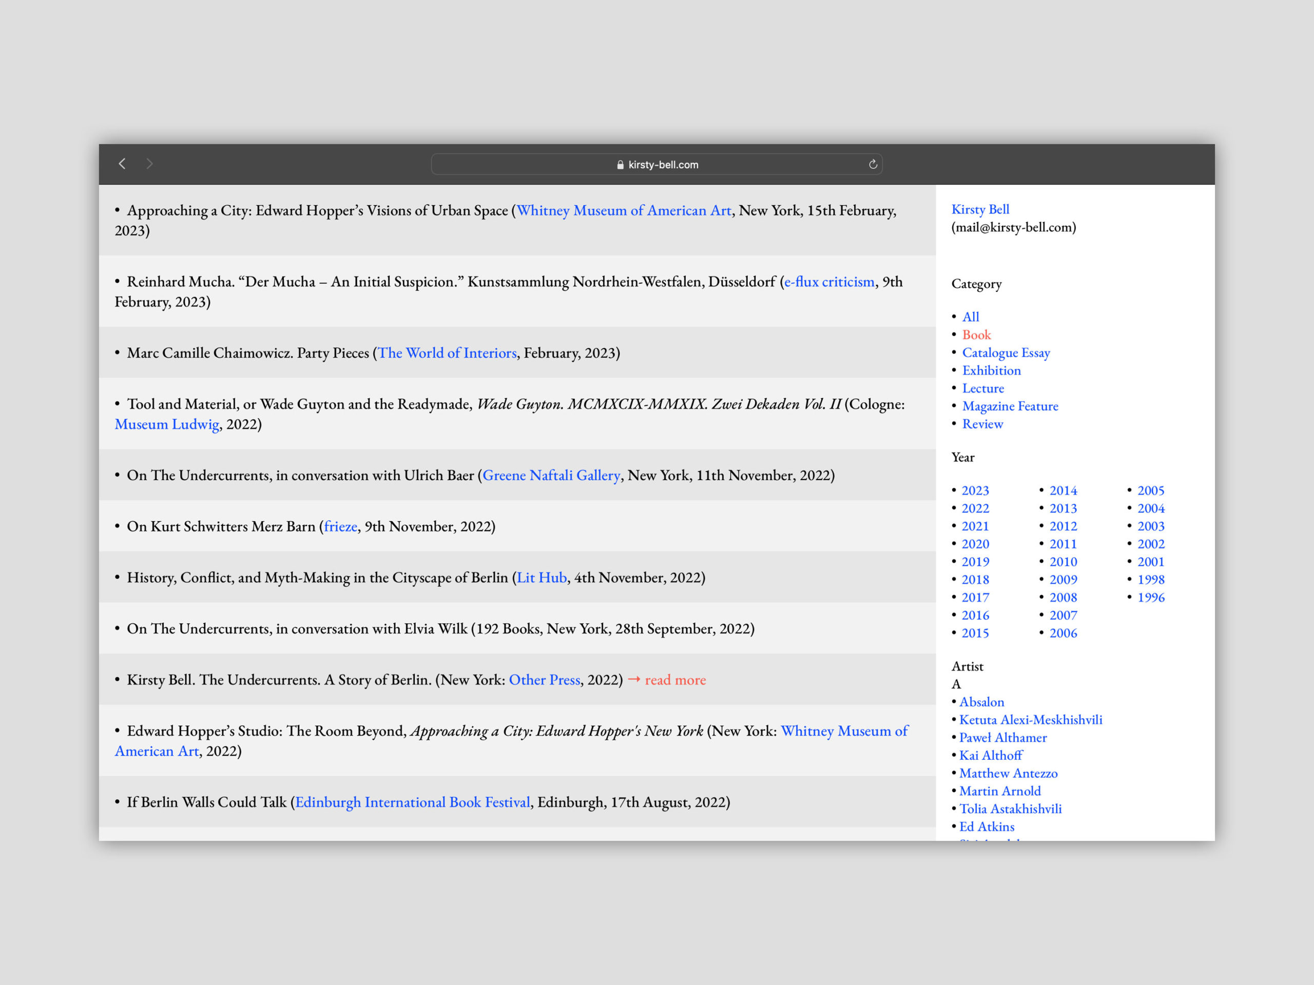Filter entries by year 2021
The image size is (1314, 985).
(975, 526)
